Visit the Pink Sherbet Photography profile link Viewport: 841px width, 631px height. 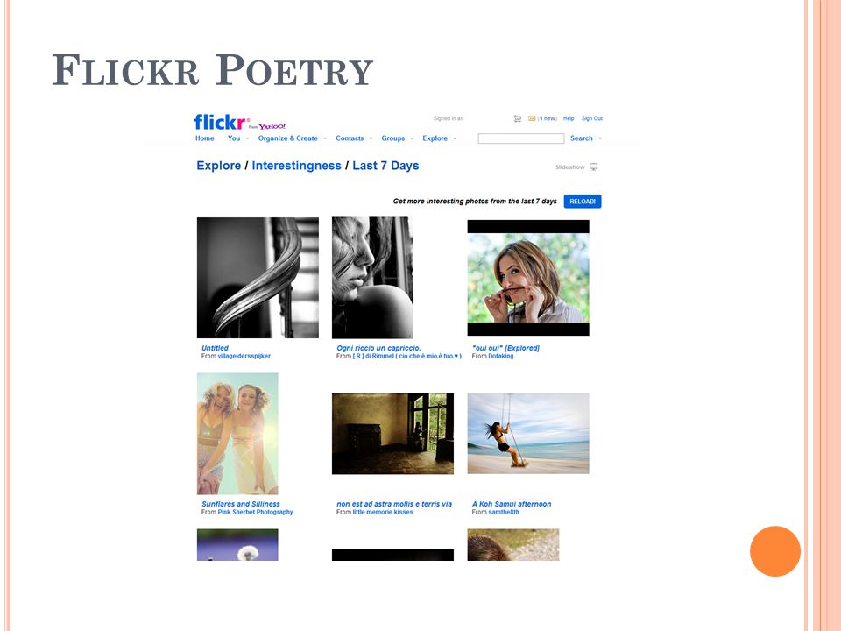[255, 513]
